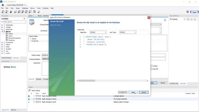Close the Apply SQL Script dialog
The width and height of the screenshot is (199, 112).
pos(149,17)
